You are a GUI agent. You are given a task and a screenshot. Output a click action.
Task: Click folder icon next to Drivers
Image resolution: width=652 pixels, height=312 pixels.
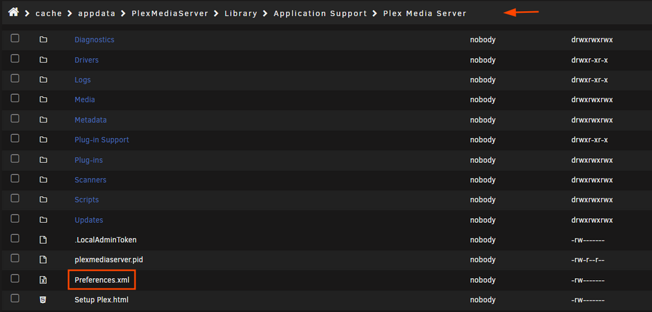[x=43, y=60]
